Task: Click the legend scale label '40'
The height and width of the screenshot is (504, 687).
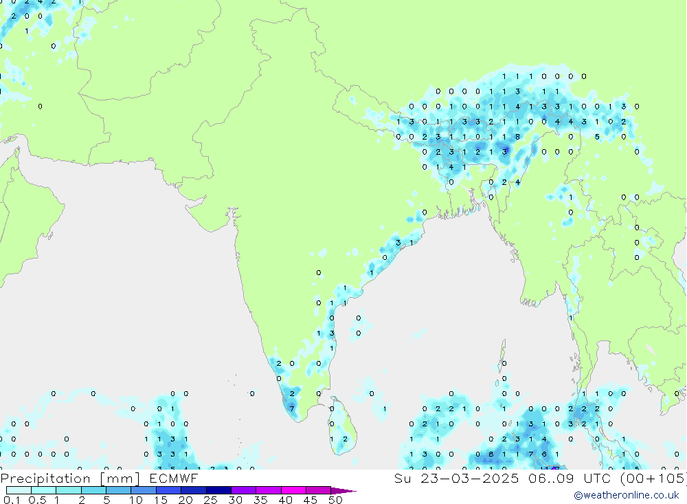Action: [285, 500]
